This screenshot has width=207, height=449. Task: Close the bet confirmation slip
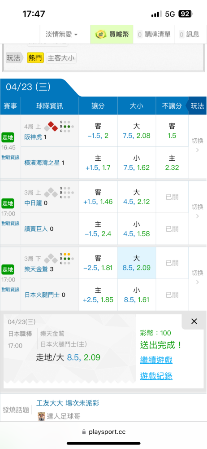(194, 321)
